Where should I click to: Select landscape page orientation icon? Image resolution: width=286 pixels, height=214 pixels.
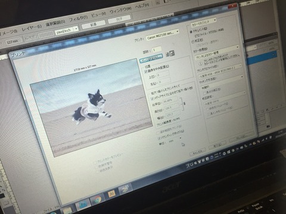click(172, 53)
